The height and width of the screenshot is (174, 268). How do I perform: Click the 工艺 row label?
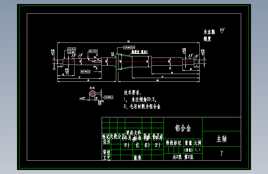pyautogui.click(x=107, y=158)
